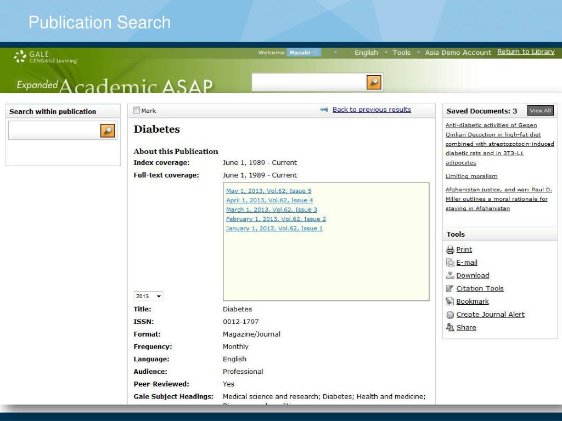
Task: Open May 1, 2013, Vol.62, Issue 5
Action: click(x=269, y=191)
